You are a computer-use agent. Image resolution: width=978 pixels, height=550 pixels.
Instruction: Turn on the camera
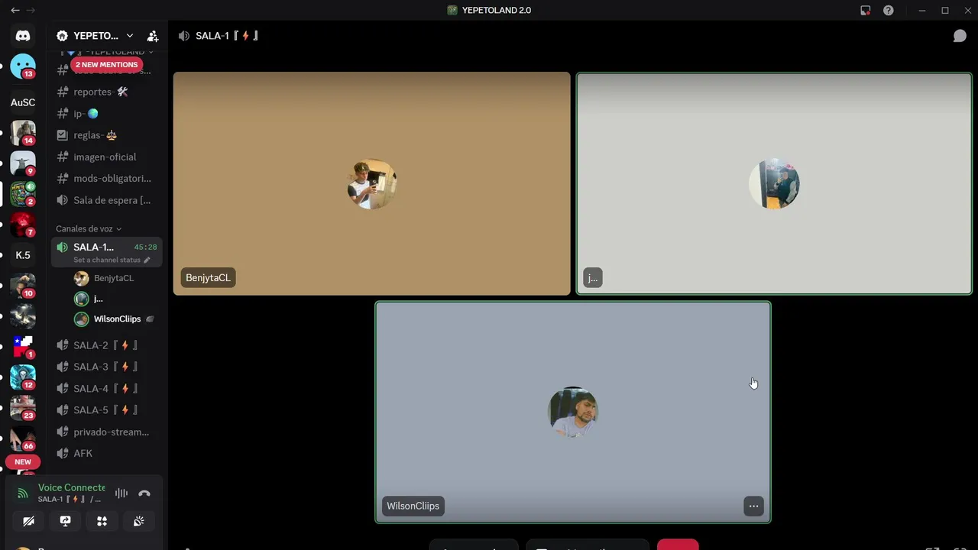click(28, 521)
